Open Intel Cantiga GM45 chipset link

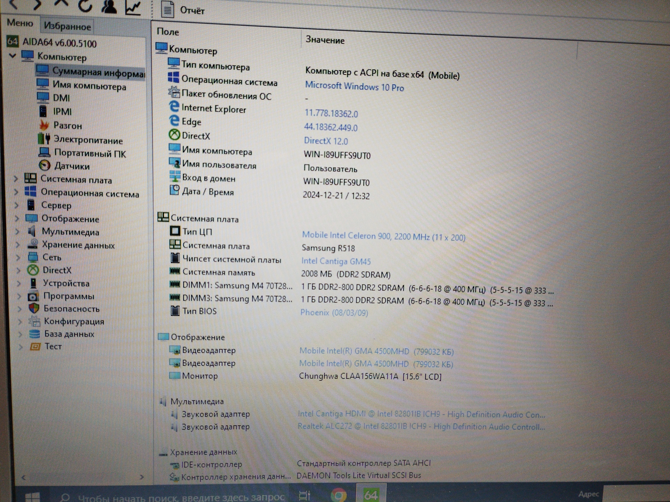(336, 261)
